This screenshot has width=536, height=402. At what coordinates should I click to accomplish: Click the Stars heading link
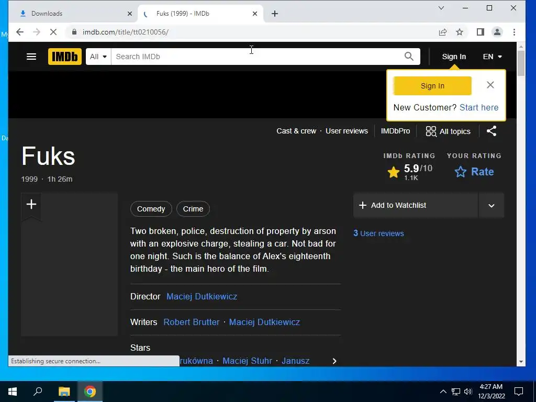[140, 348]
